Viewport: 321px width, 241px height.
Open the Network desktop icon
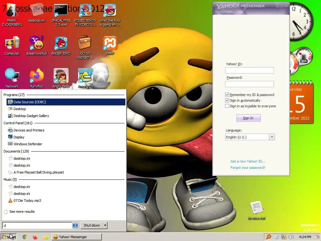point(12,78)
